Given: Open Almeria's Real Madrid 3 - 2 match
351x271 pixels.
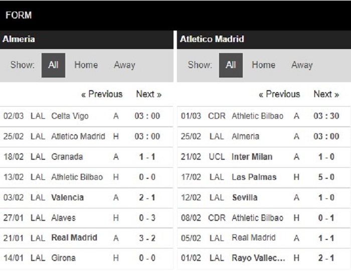Looking at the screenshot, I should [86, 238].
